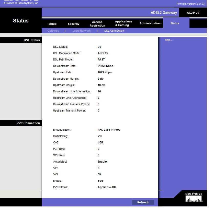Open the Security tab
The image size is (213, 209).
73,24
